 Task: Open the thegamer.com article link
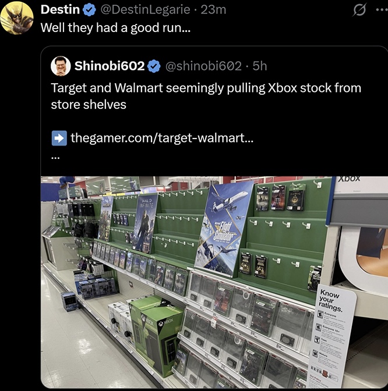pyautogui.click(x=162, y=138)
